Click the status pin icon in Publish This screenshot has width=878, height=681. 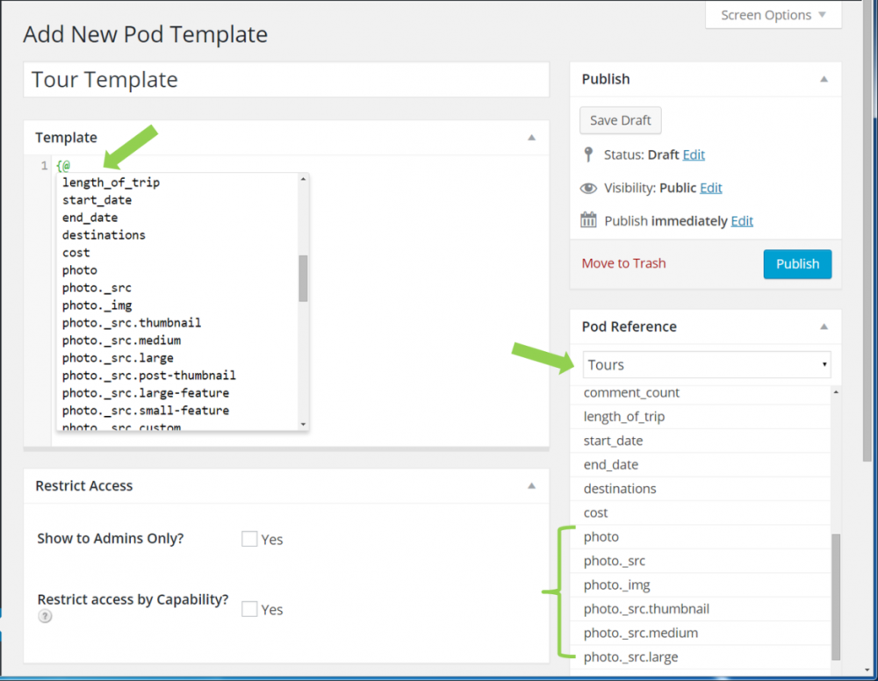click(x=588, y=154)
